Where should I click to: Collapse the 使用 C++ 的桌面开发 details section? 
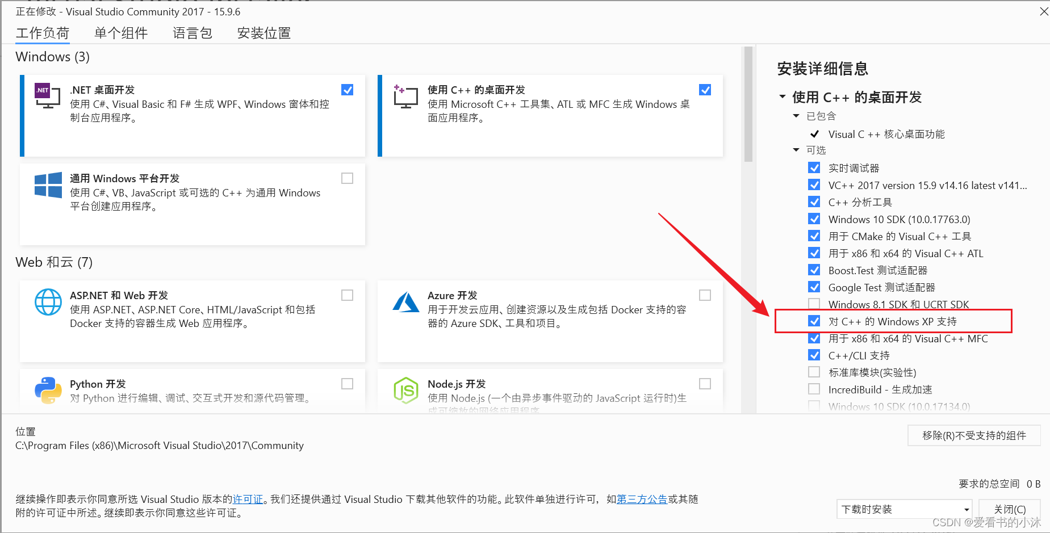coord(783,96)
